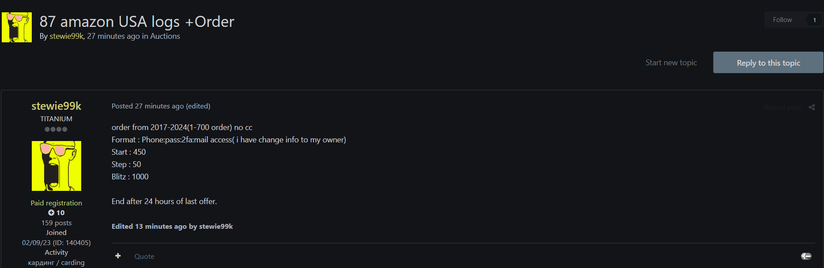This screenshot has height=268, width=824.
Task: Click the reputation reaction icon below the post
Action: click(806, 256)
